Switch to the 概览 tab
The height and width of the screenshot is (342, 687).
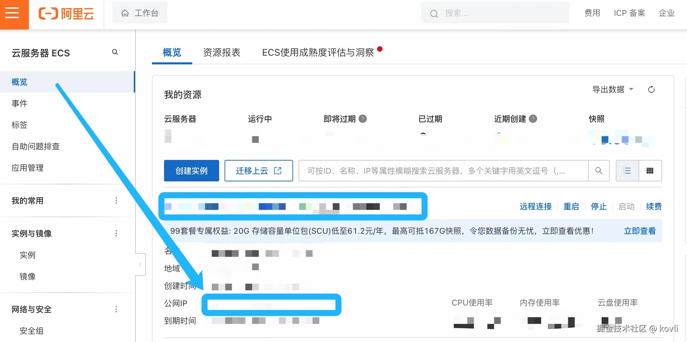(x=172, y=52)
